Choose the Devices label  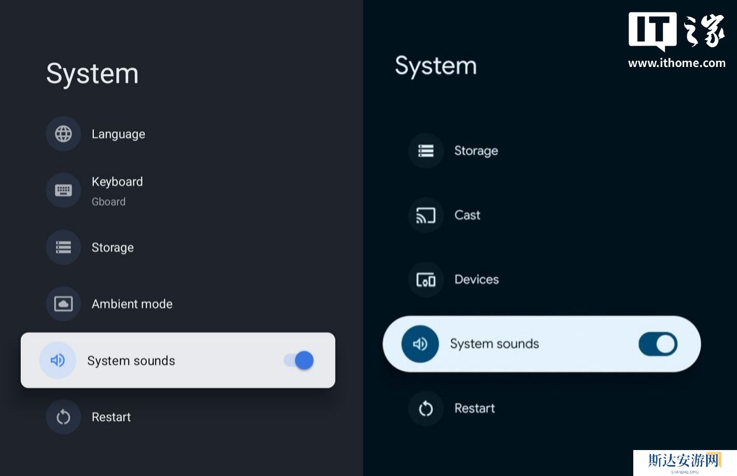tap(476, 280)
